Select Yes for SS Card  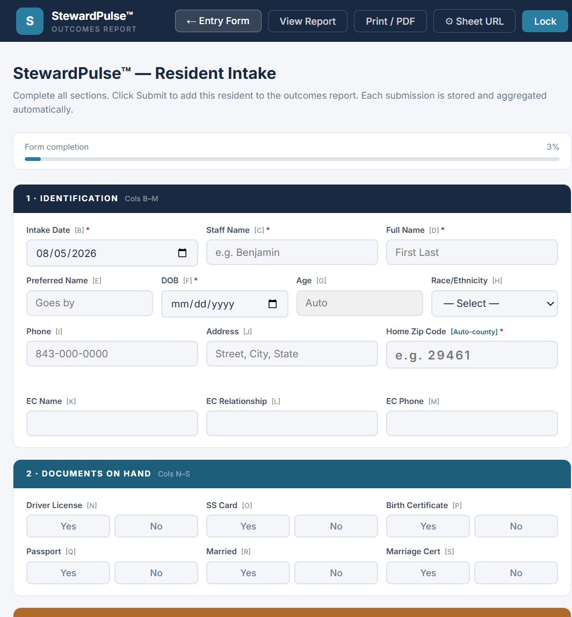pyautogui.click(x=248, y=526)
